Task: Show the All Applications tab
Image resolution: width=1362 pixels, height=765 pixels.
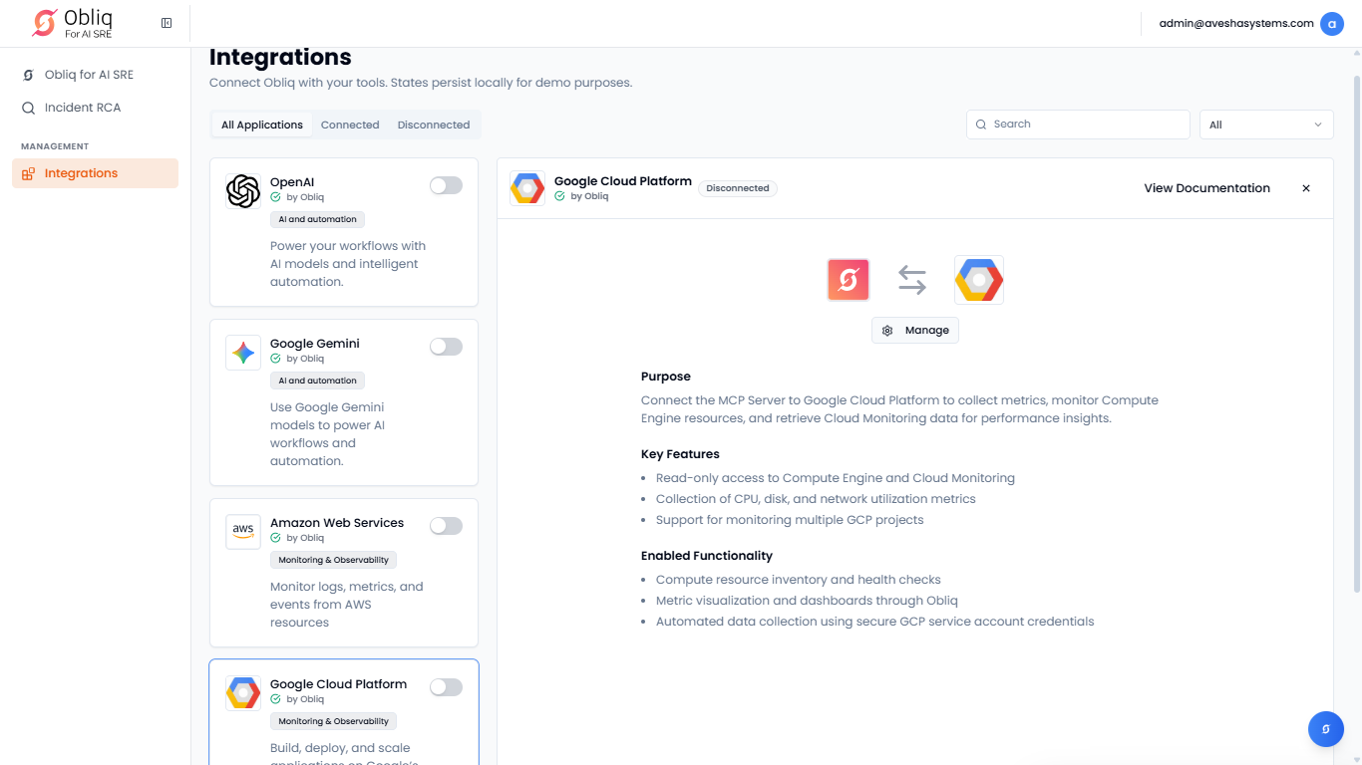Action: (262, 125)
